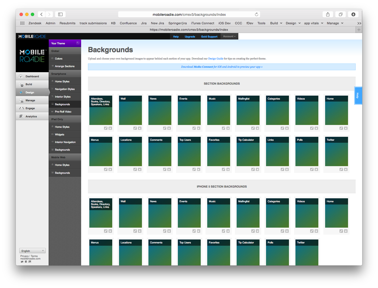The width and height of the screenshot is (378, 288).
Task: Open Safari downloads icon
Action: [x=353, y=14]
